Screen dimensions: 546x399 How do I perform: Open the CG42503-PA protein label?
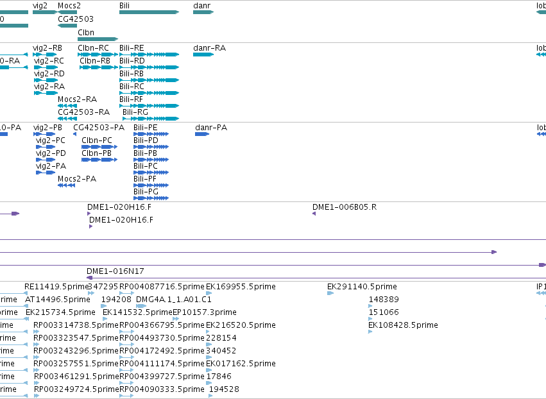(99, 128)
